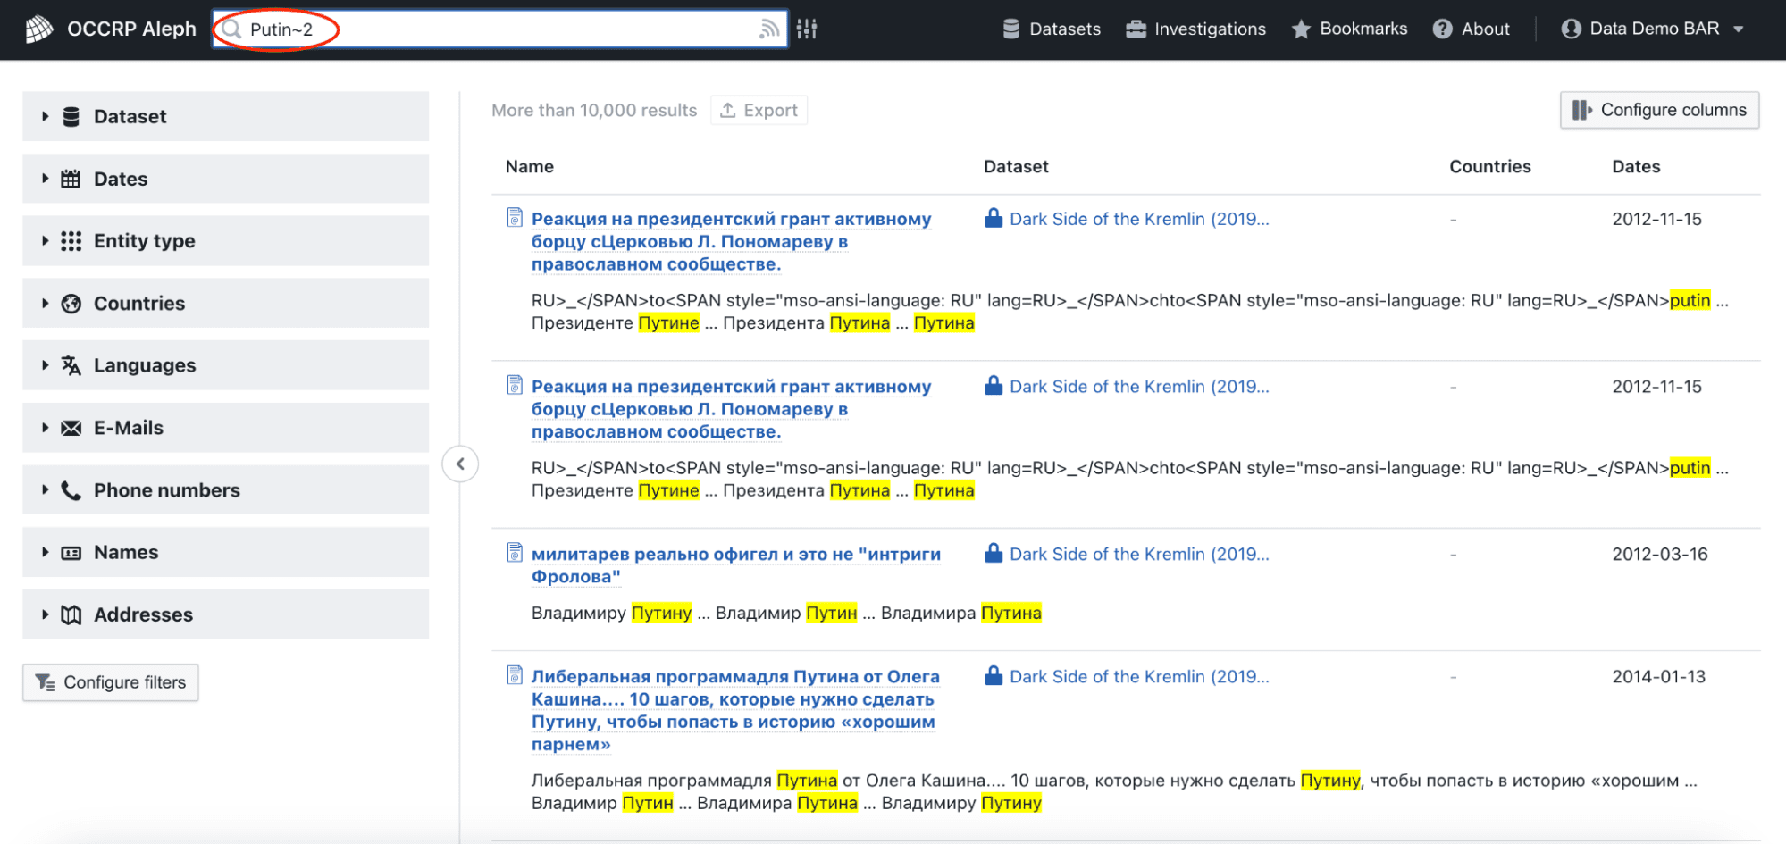Expand the Entity type filter
The width and height of the screenshot is (1786, 844).
(225, 241)
